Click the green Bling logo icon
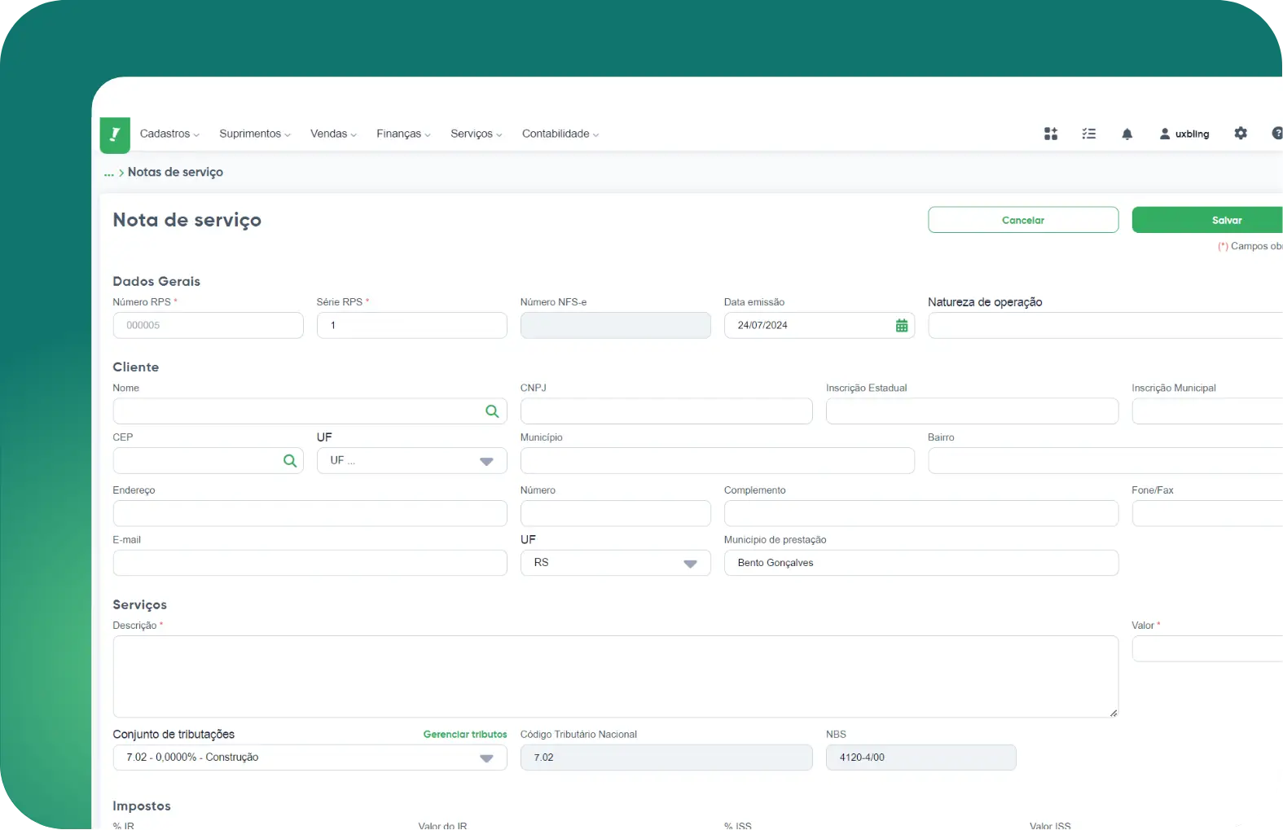 pyautogui.click(x=115, y=135)
